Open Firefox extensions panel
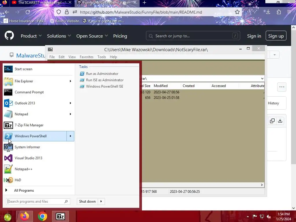The width and height of the screenshot is (296, 222). pos(279,12)
